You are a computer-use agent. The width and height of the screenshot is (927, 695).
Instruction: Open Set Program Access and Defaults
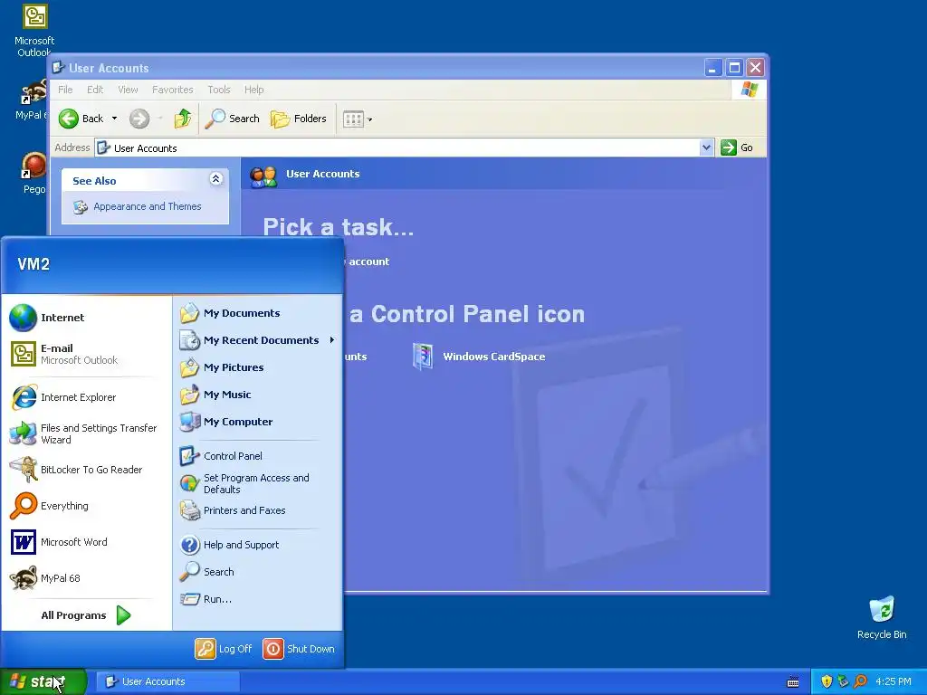[x=258, y=483]
